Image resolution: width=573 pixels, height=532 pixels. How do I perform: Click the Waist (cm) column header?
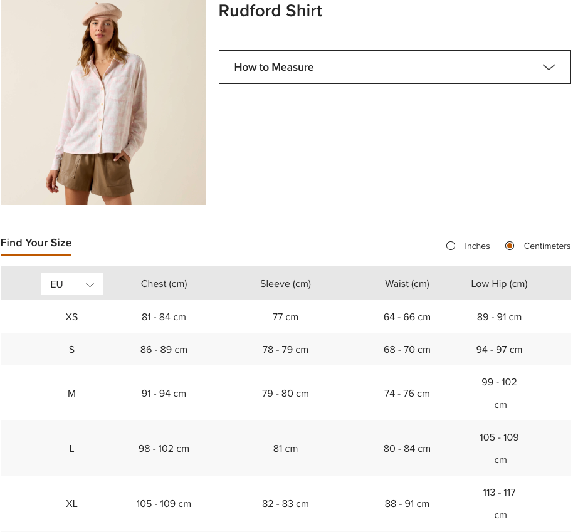(x=407, y=284)
